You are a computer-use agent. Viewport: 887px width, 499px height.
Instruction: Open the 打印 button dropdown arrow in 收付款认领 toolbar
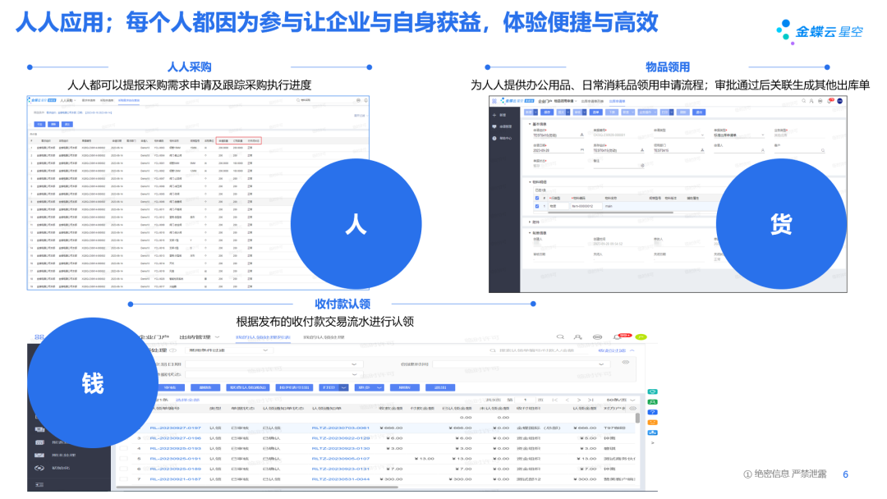[343, 387]
